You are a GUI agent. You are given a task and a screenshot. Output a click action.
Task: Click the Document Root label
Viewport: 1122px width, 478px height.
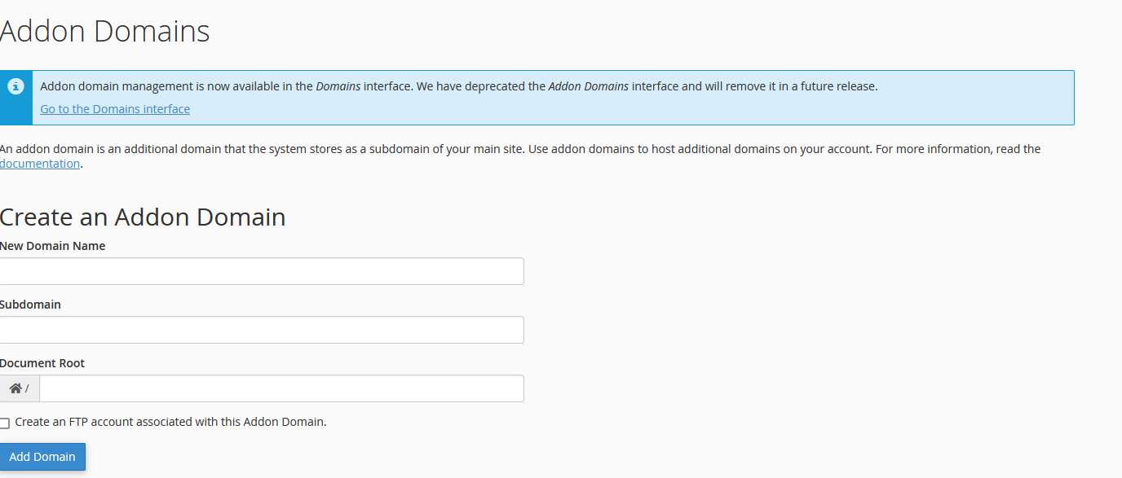click(42, 363)
